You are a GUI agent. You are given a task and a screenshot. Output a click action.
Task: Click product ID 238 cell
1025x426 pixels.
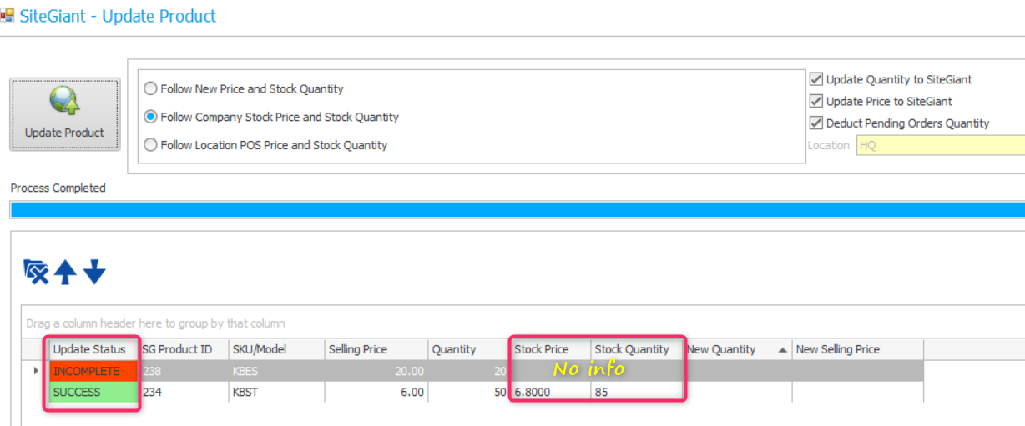pyautogui.click(x=184, y=371)
